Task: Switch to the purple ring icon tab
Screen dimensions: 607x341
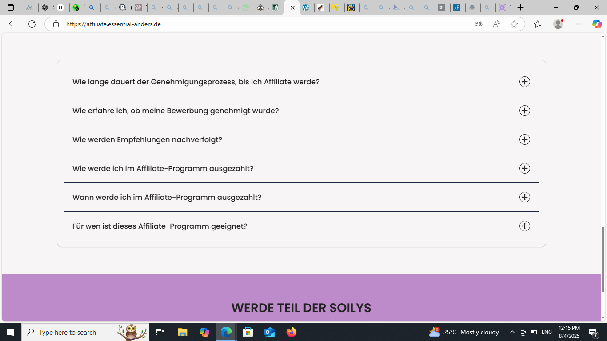Action: [x=502, y=8]
